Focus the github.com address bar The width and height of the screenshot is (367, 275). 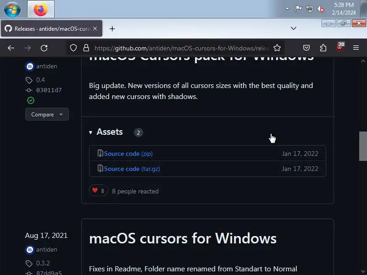click(x=181, y=48)
